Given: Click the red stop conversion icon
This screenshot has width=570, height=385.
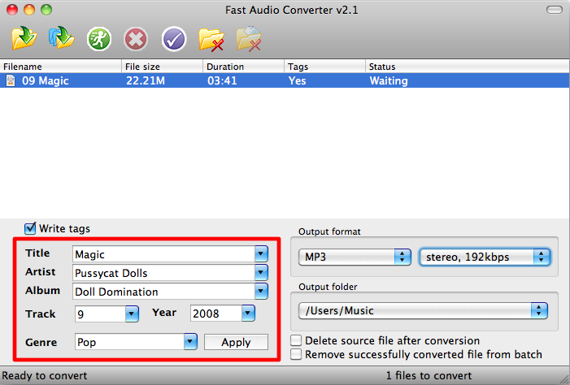Looking at the screenshot, I should (136, 38).
